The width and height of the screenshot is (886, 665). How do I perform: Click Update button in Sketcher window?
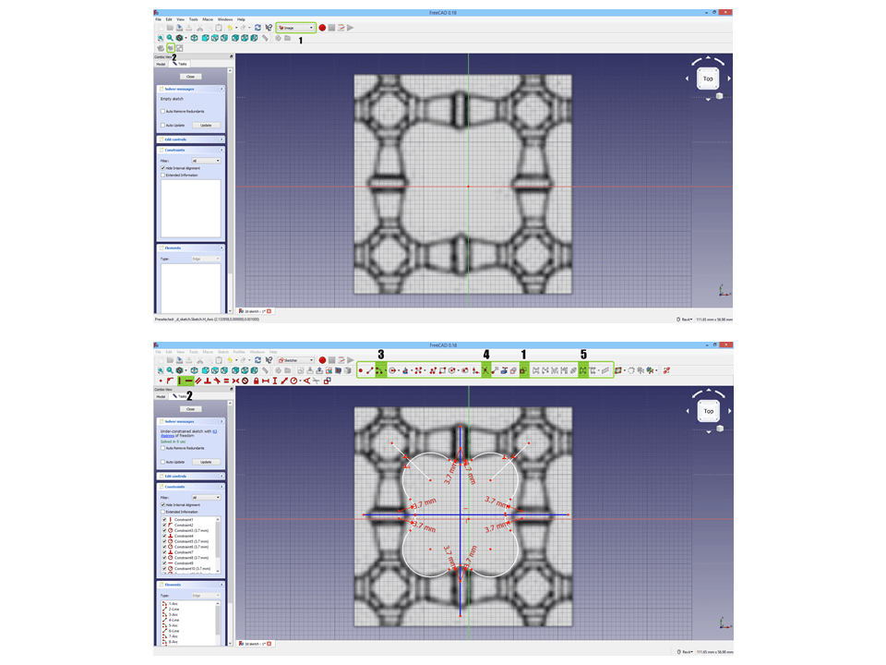tap(206, 462)
